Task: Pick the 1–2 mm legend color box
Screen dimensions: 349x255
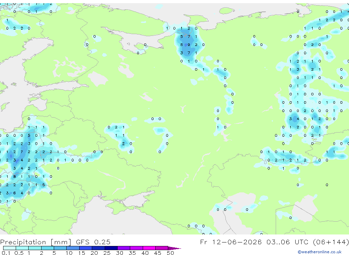Action: coord(35,248)
